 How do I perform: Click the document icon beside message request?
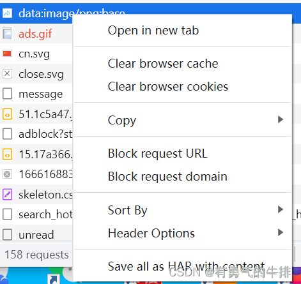(7, 94)
